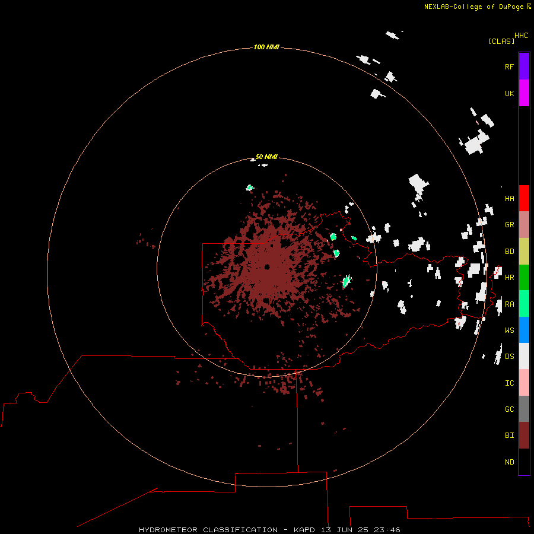Viewport: 534px width, 534px height.
Task: Click the RF legend label
Action: coord(509,66)
